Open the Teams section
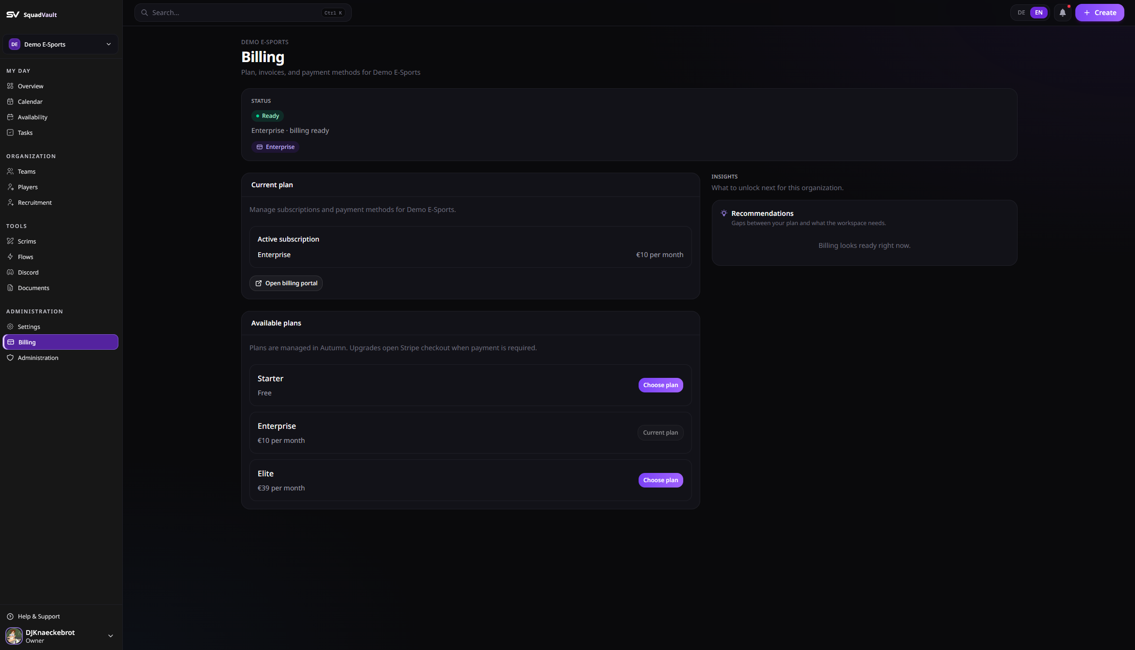The image size is (1135, 650). click(61, 171)
